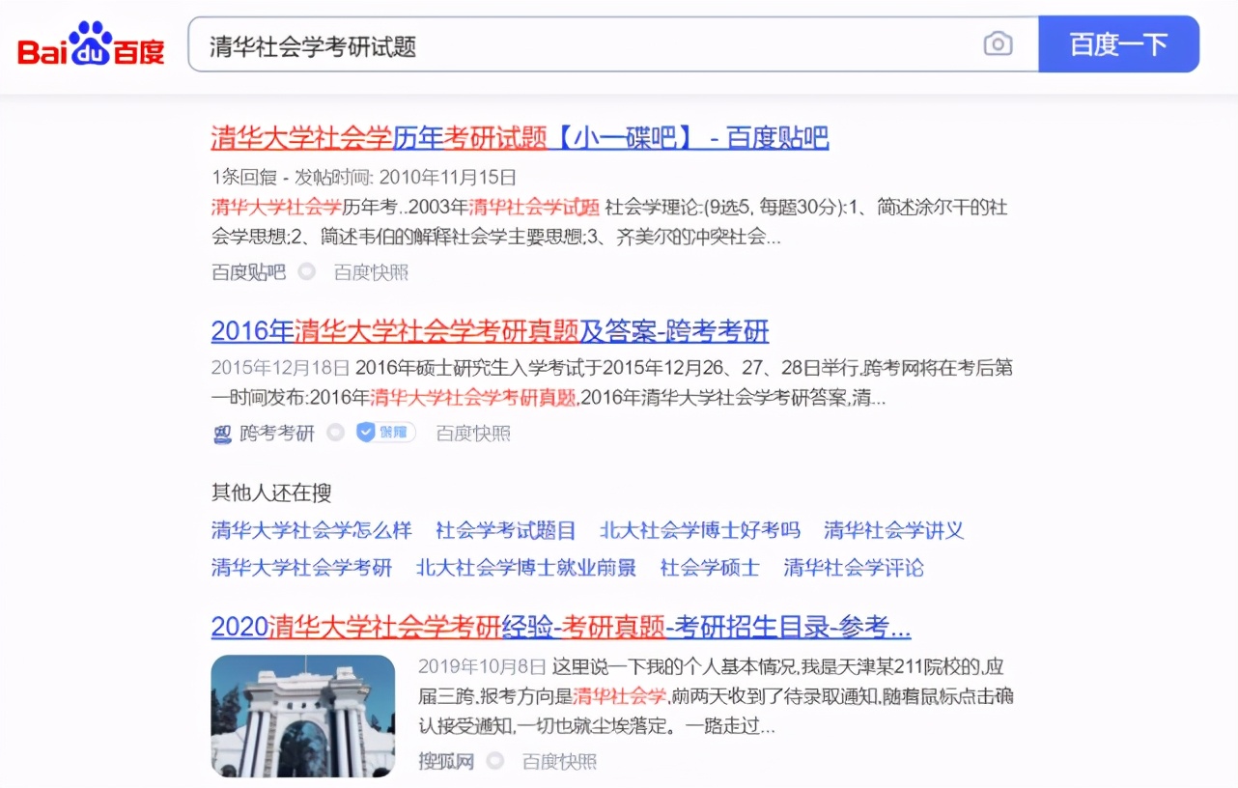Open 百度快照 of the 百度贴吧 result
This screenshot has height=788, width=1238.
(372, 272)
